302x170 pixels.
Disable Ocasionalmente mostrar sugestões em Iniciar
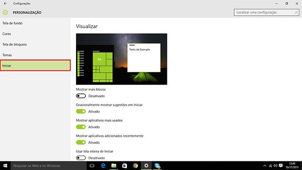tap(81, 111)
